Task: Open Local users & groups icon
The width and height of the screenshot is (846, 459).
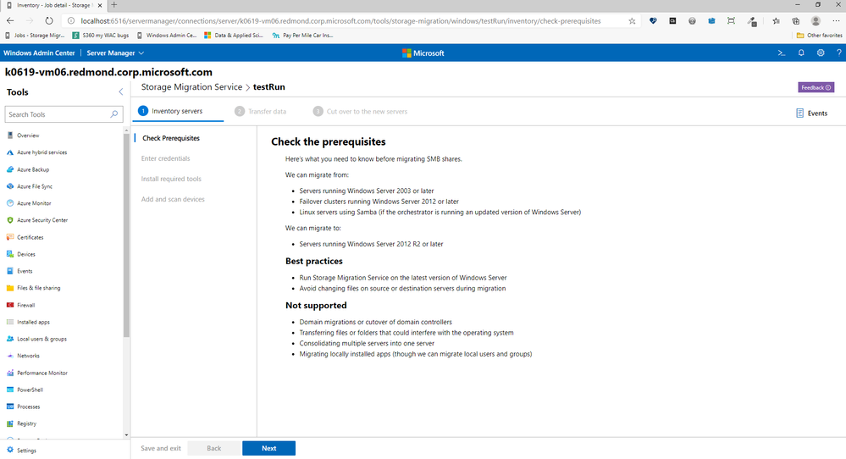Action: click(9, 339)
